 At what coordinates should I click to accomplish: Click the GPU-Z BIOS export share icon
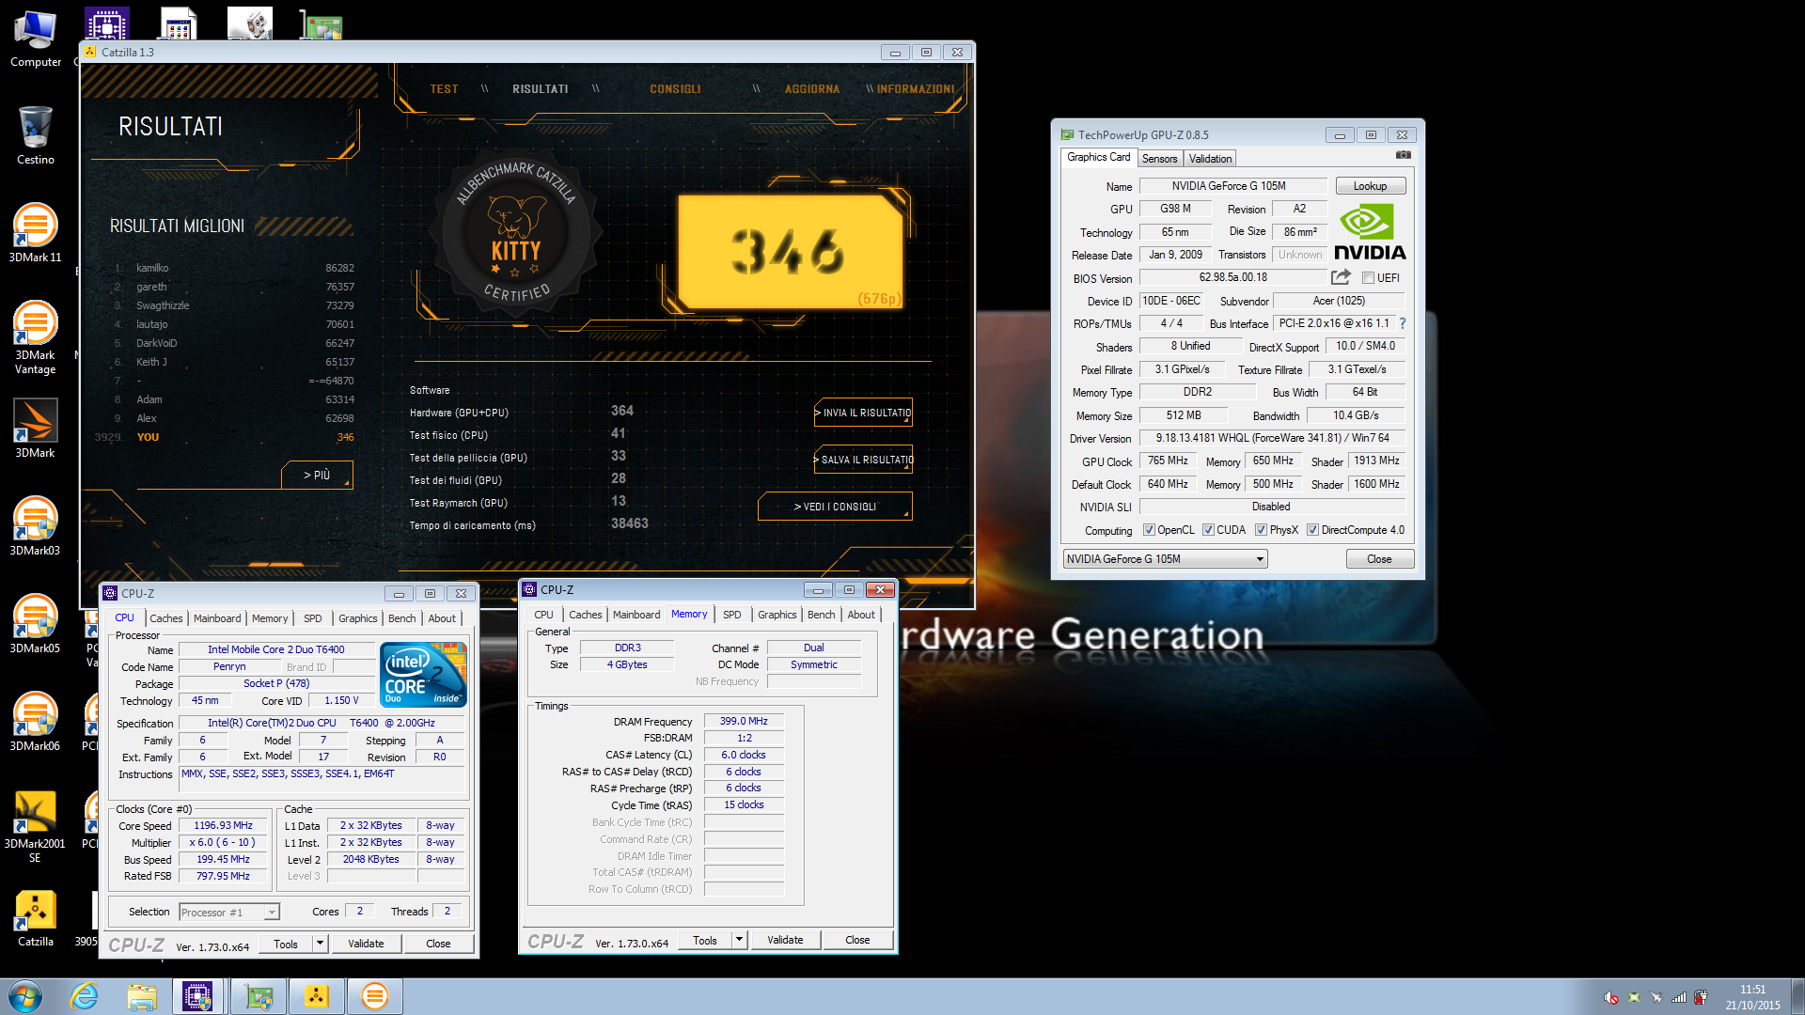(1341, 277)
